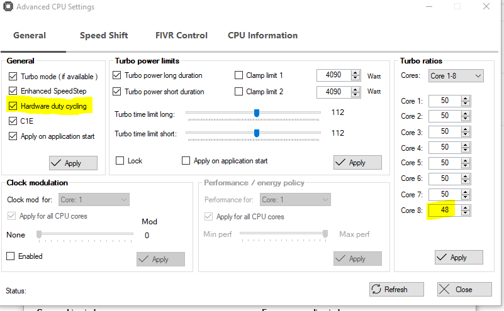Toggle Hardware duty cycling checkbox
Screen dimensions: 504x311
tap(13, 106)
